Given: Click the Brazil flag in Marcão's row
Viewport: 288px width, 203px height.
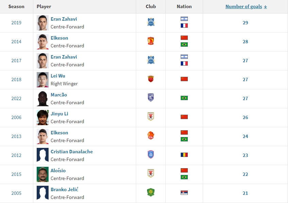Looking at the screenshot, I should tap(184, 98).
